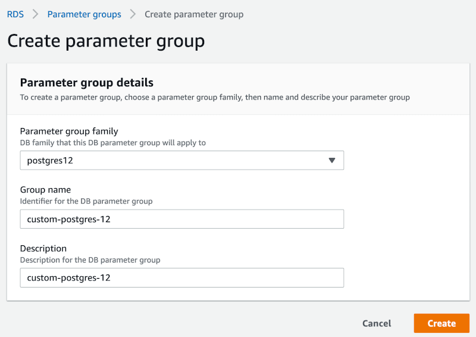Click the Parameter group family label

point(69,131)
